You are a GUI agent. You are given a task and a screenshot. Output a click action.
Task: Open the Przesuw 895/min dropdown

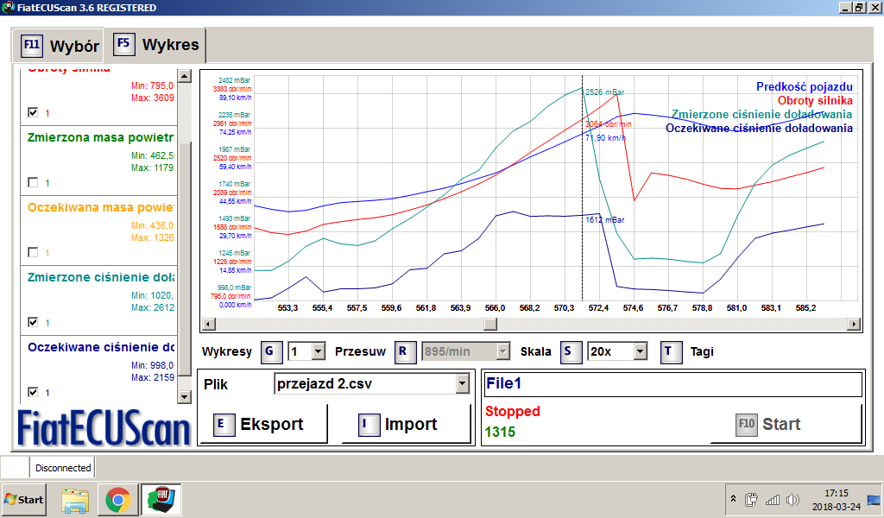pos(503,351)
